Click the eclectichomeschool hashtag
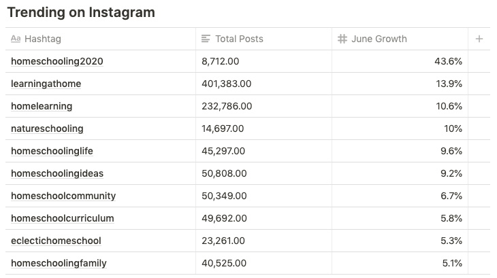This screenshot has width=497, height=278. pyautogui.click(x=56, y=241)
